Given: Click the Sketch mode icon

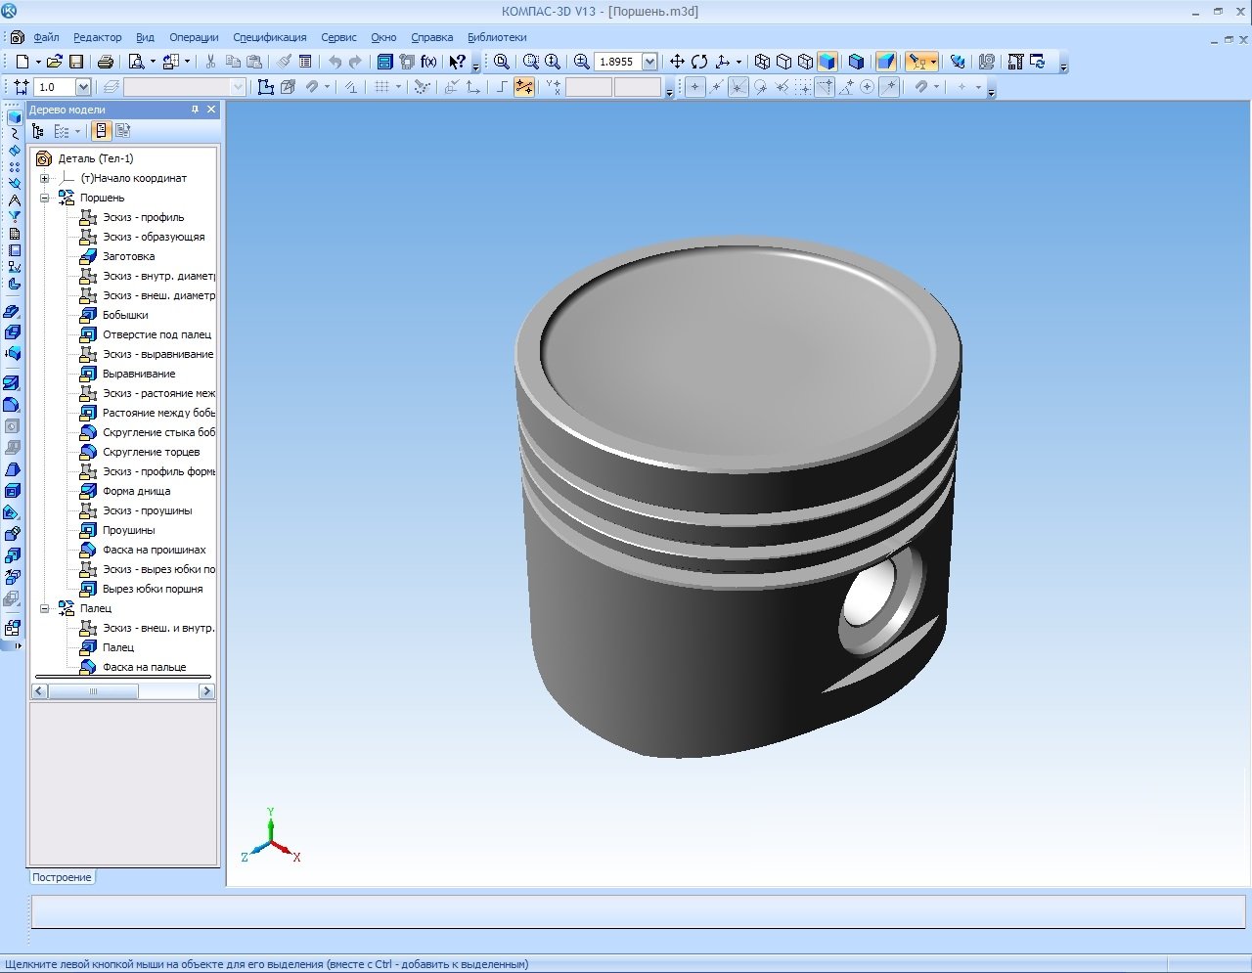Looking at the screenshot, I should 265,87.
